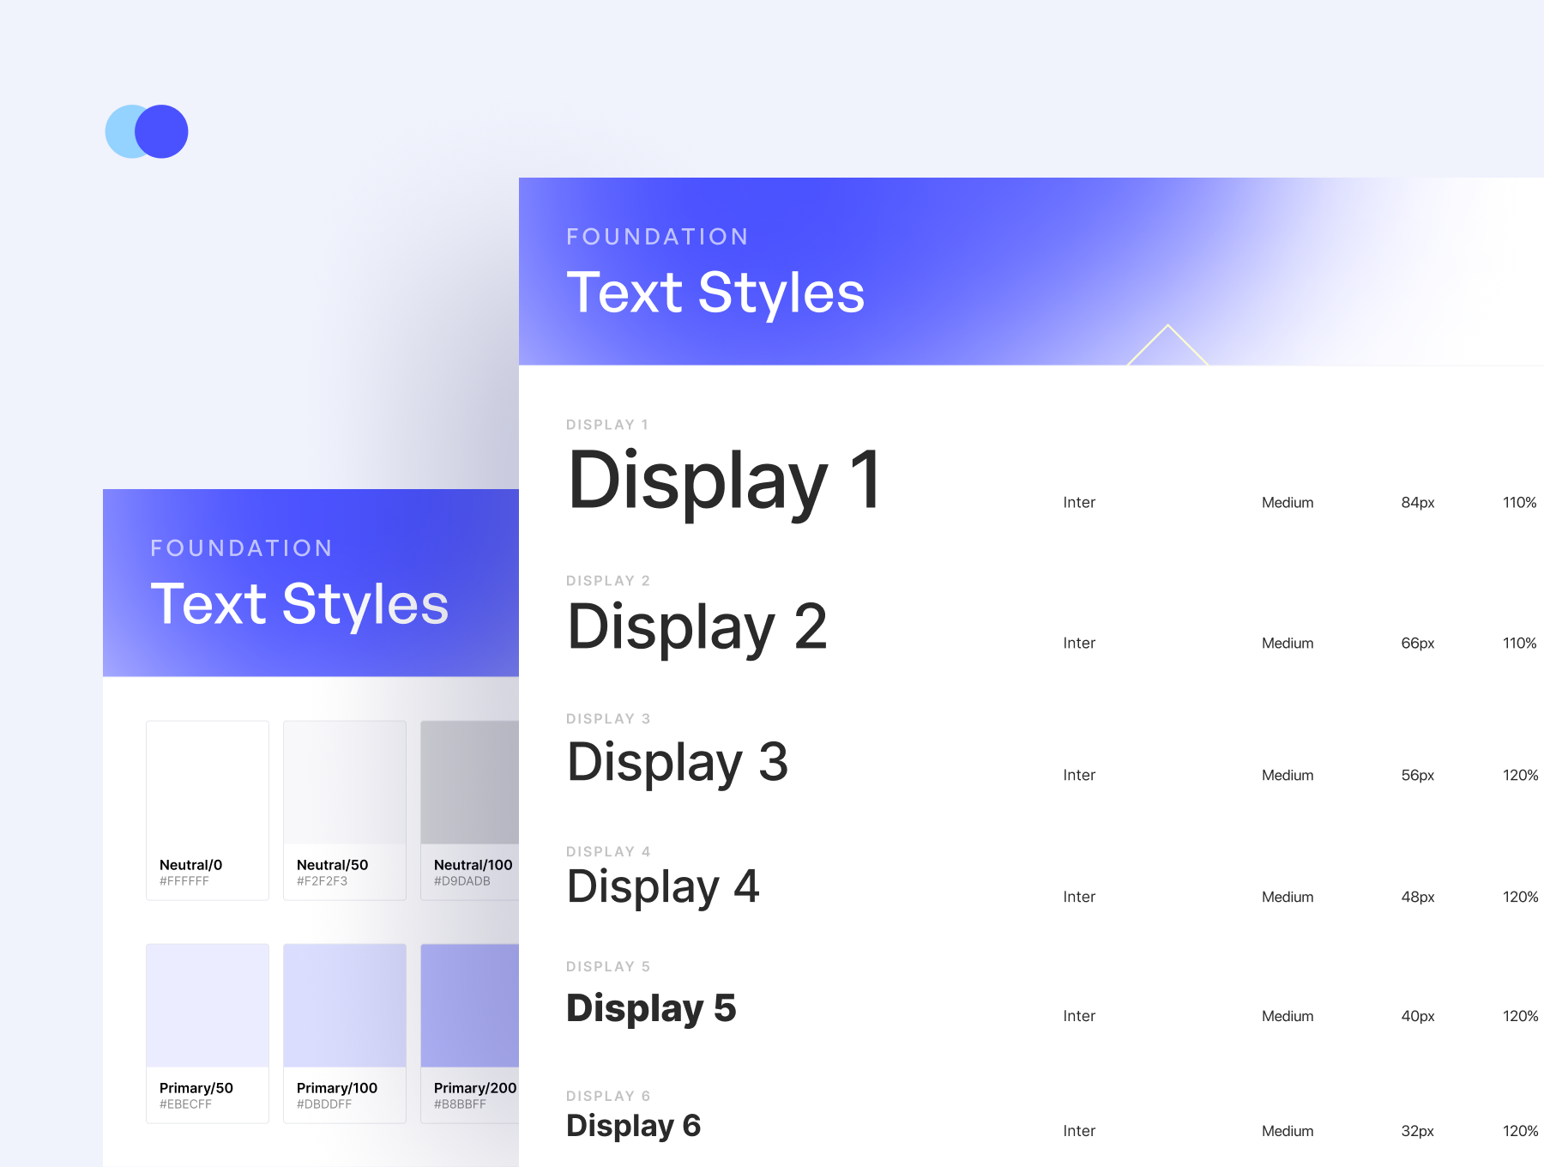1544x1167 pixels.
Task: Click the Display 6 sample text
Action: pyautogui.click(x=632, y=1126)
